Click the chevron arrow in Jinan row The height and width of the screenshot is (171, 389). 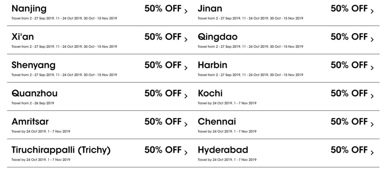(372, 11)
